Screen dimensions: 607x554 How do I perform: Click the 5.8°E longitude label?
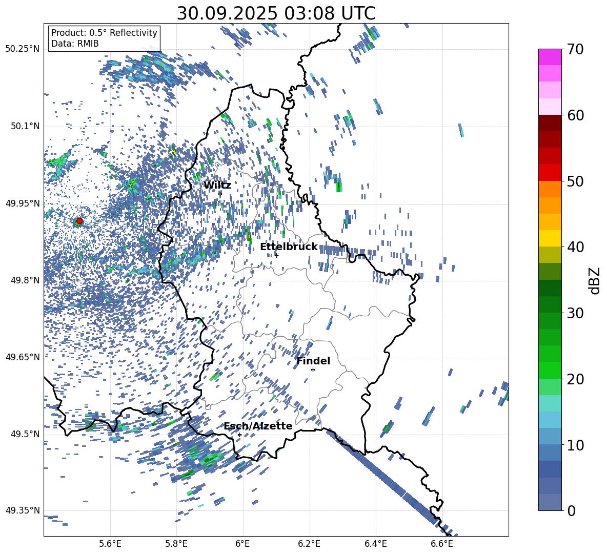point(176,544)
